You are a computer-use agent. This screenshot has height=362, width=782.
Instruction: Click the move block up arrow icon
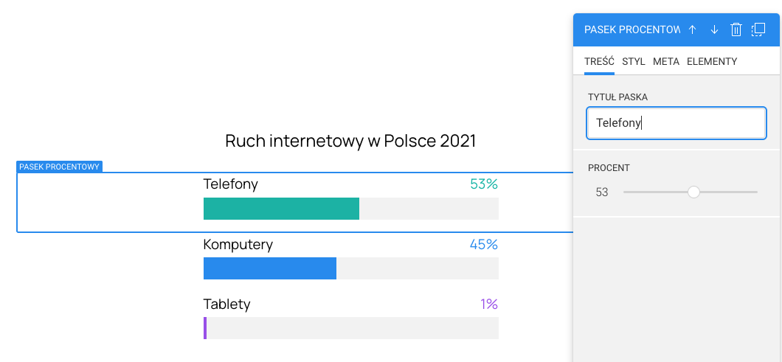click(692, 29)
